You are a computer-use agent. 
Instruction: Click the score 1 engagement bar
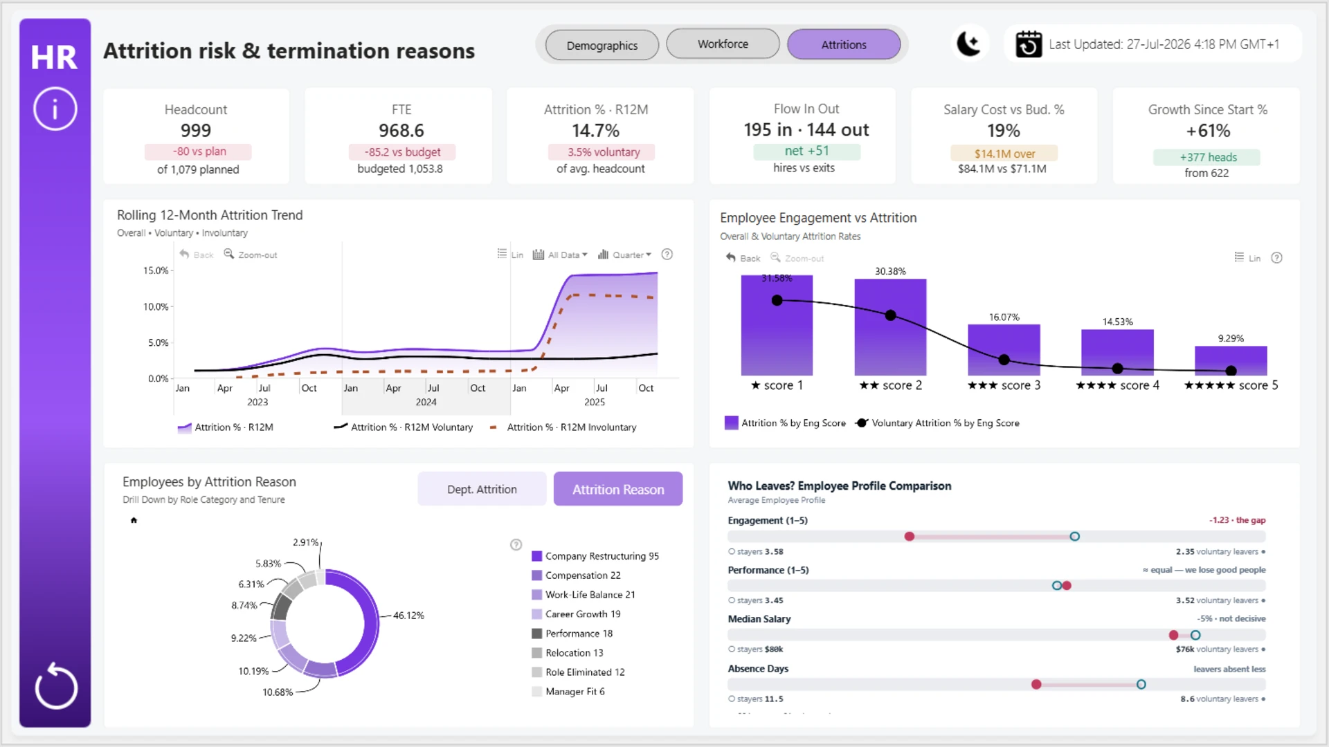coord(777,325)
